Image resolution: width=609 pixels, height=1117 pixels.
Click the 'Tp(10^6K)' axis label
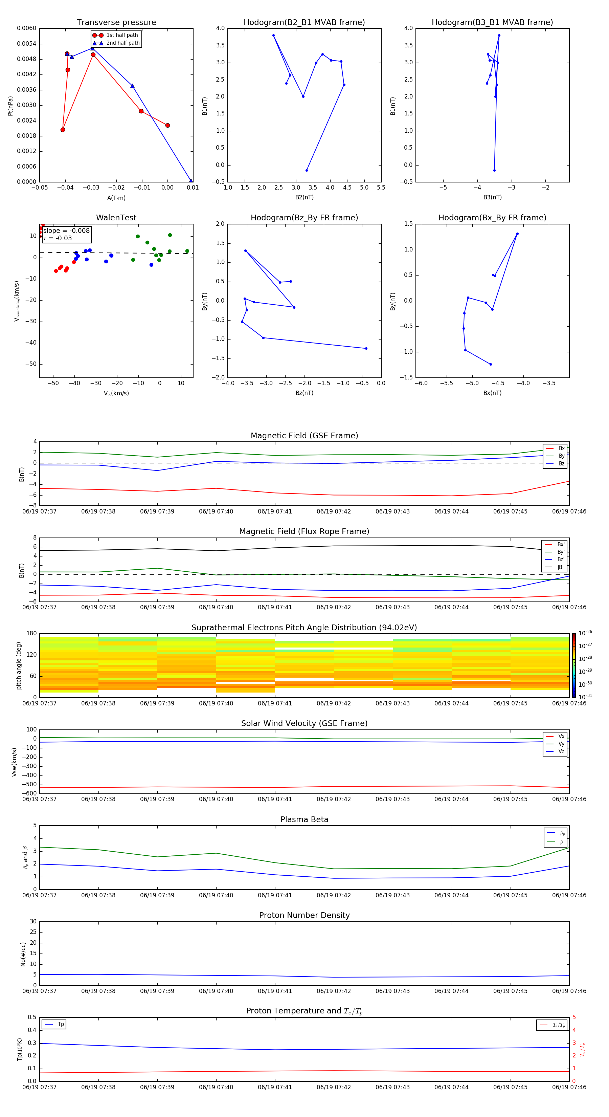[x=20, y=1049]
